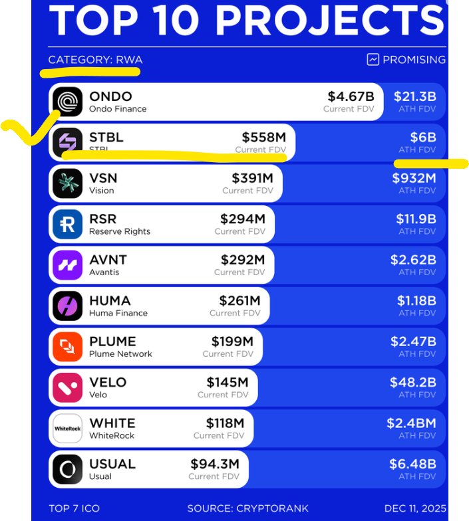Click the Top 7 ICO footer label

[74, 508]
